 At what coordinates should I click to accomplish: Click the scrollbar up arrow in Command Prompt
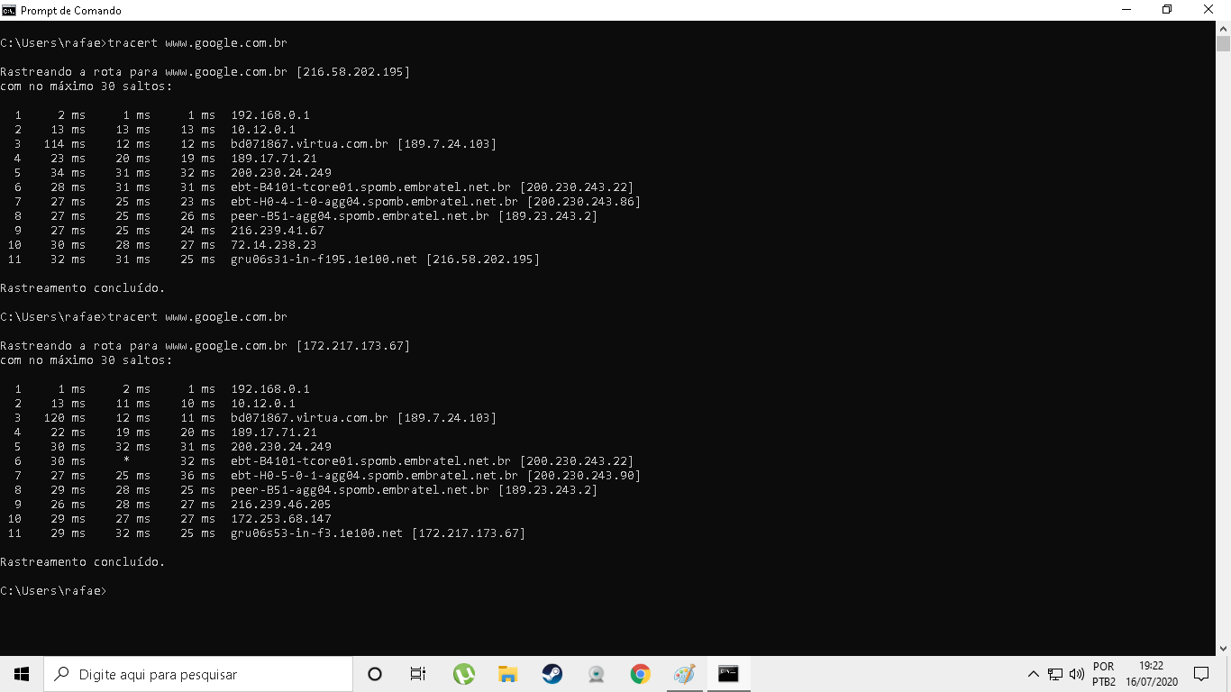point(1223,28)
